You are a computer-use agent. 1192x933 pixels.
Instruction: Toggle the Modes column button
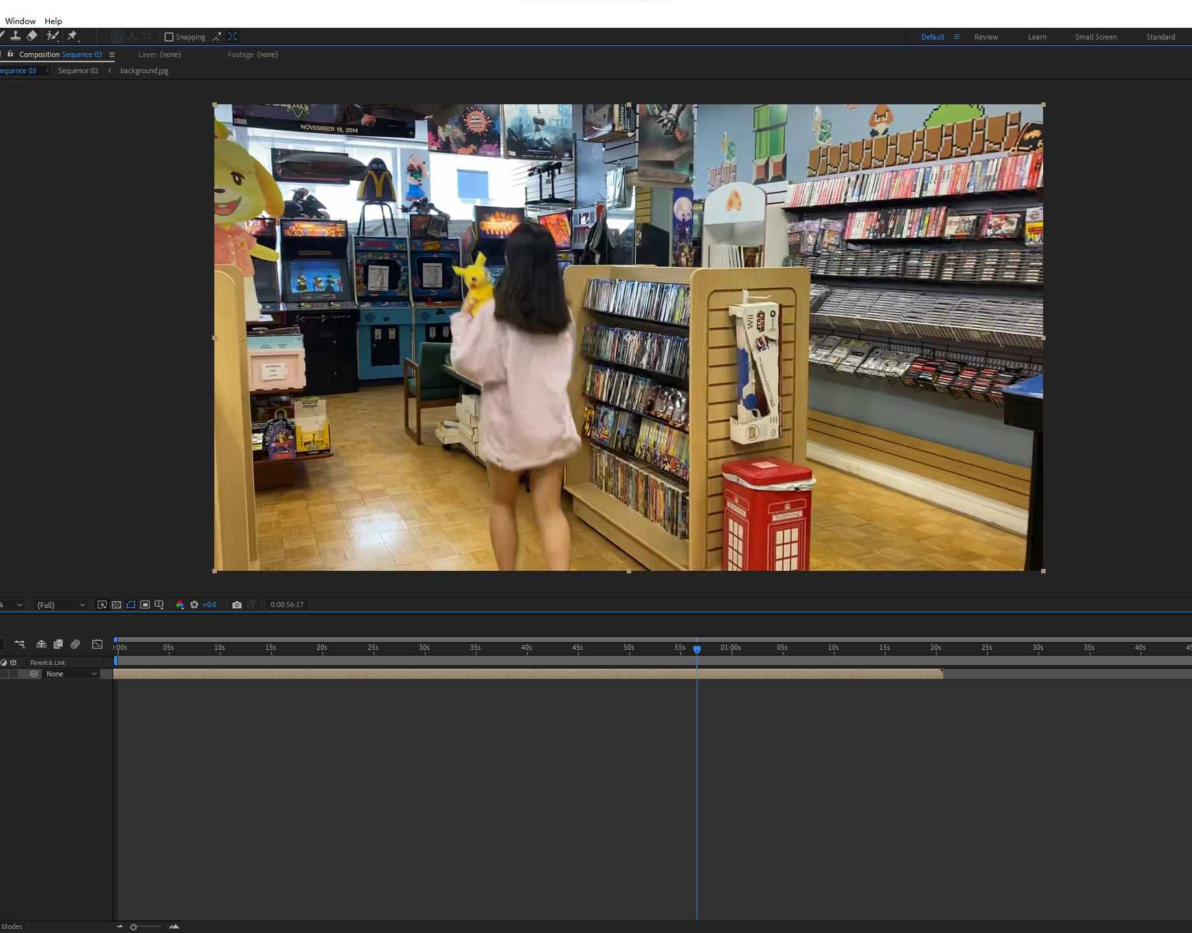[x=12, y=927]
